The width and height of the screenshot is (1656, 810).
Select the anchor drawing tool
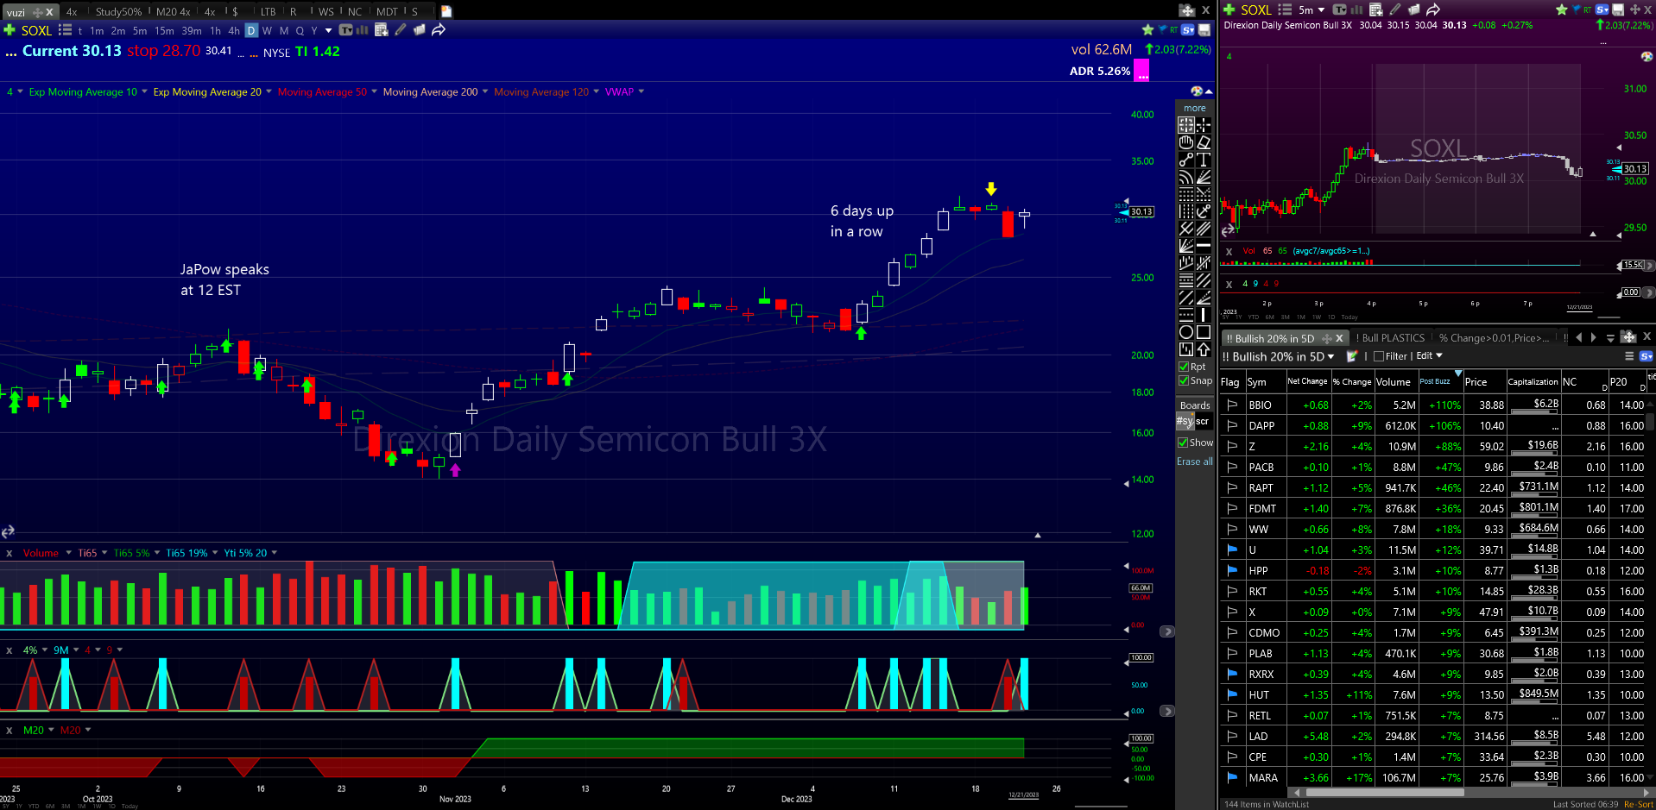pos(1204,211)
